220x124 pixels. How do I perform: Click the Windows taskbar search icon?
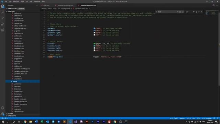(x=8, y=122)
